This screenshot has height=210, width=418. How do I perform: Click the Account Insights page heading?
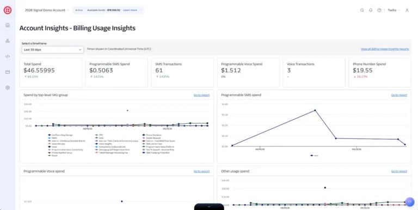pos(77,28)
